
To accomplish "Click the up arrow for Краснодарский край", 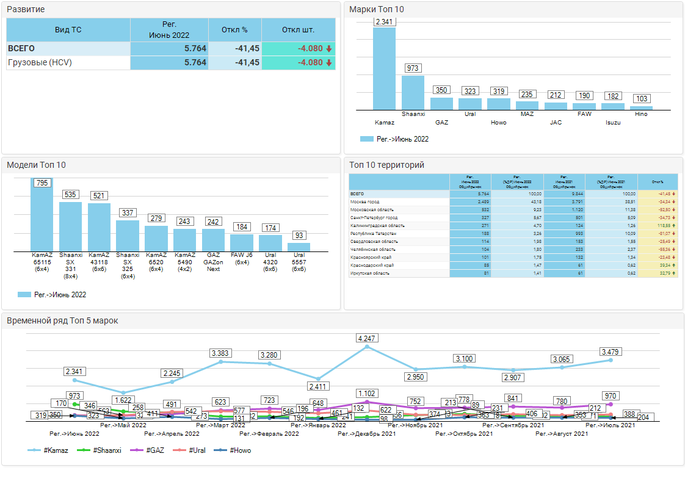I will point(673,265).
